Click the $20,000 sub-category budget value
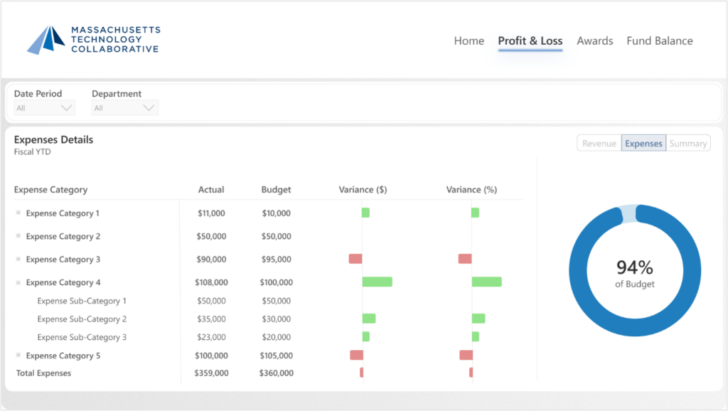Image resolution: width=728 pixels, height=411 pixels. click(x=277, y=337)
